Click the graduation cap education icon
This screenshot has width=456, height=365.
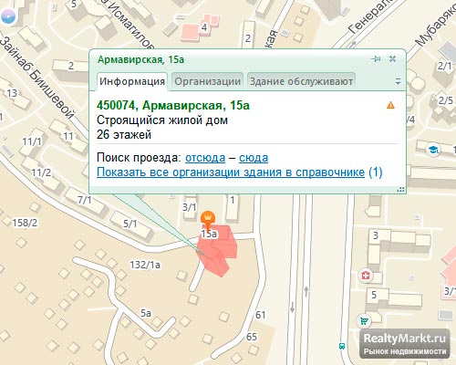(433, 150)
